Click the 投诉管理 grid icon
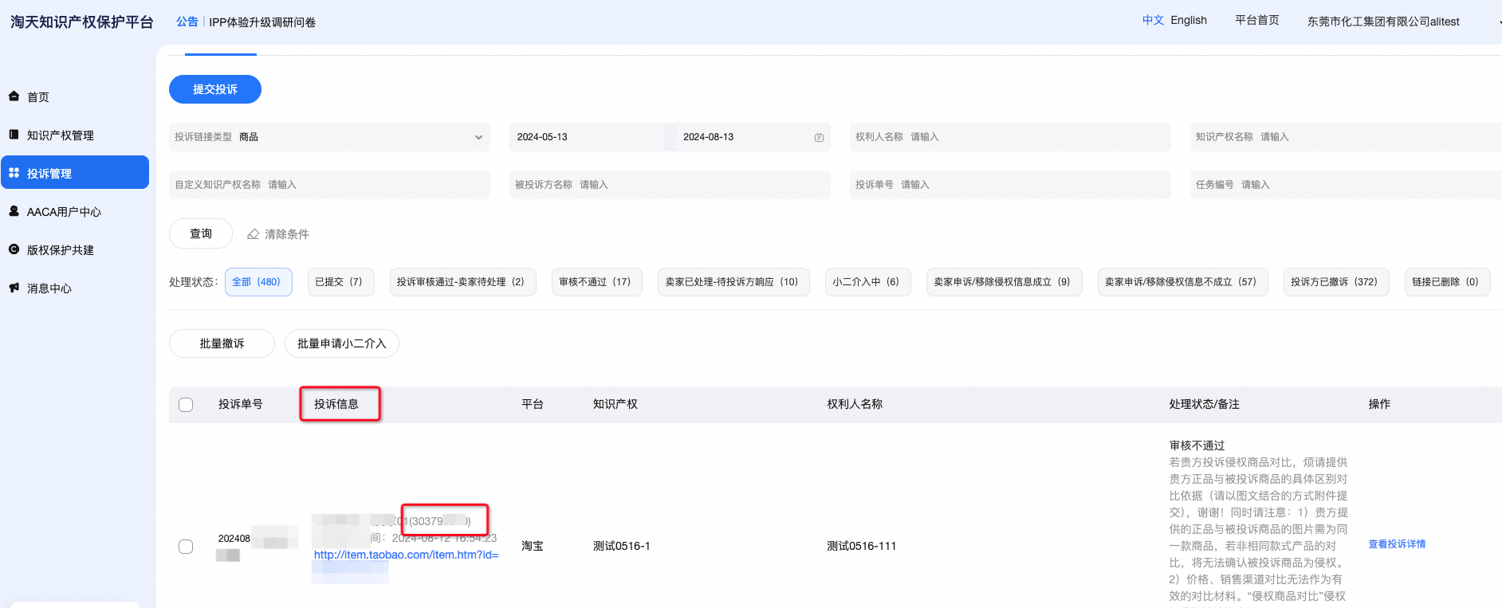Screen dimensions: 1502x608 point(14,173)
